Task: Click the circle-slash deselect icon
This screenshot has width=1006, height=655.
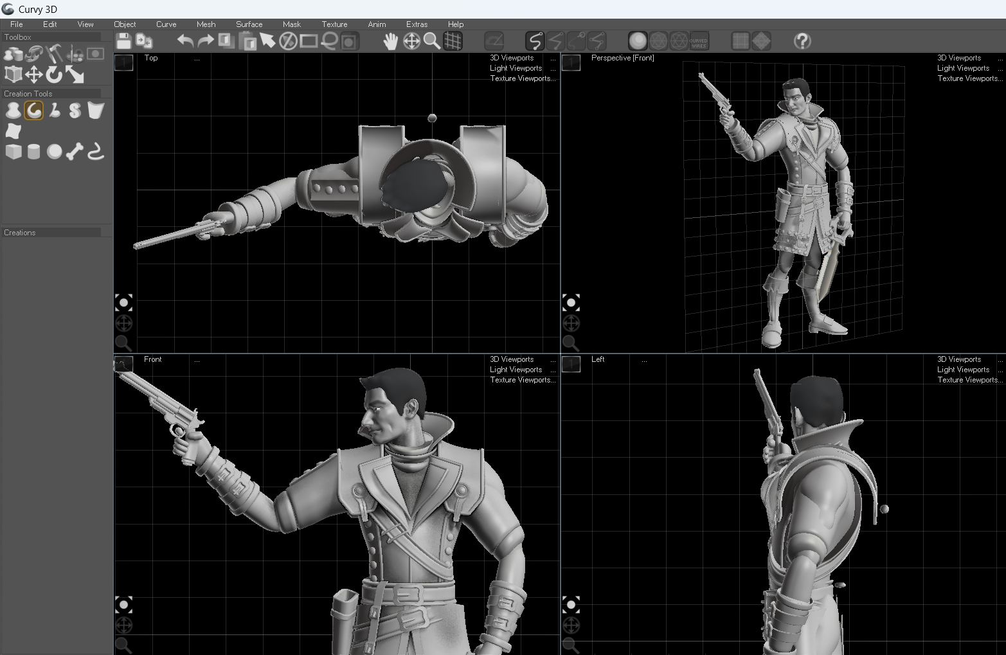Action: tap(288, 41)
